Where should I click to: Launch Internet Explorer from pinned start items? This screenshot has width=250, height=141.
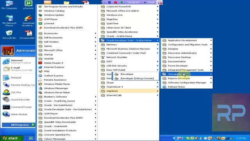pyautogui.click(x=18, y=61)
